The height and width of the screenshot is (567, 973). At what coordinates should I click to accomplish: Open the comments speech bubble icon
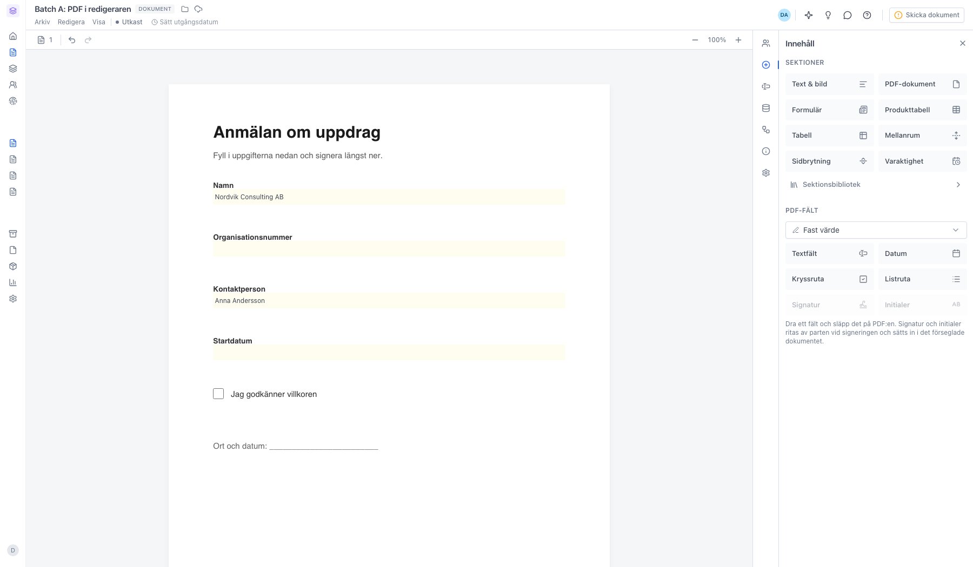pyautogui.click(x=848, y=15)
